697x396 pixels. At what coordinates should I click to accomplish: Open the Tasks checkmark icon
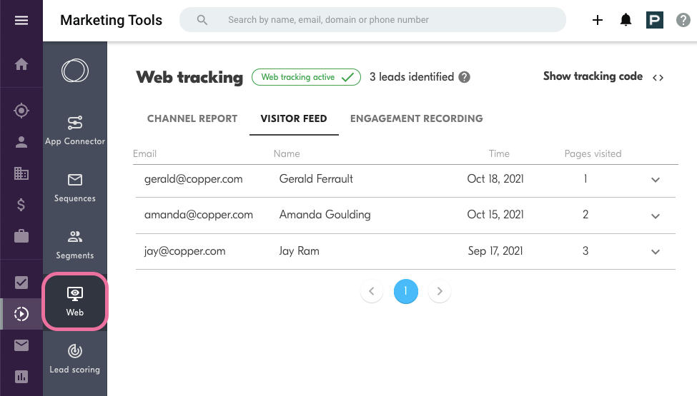tap(21, 283)
